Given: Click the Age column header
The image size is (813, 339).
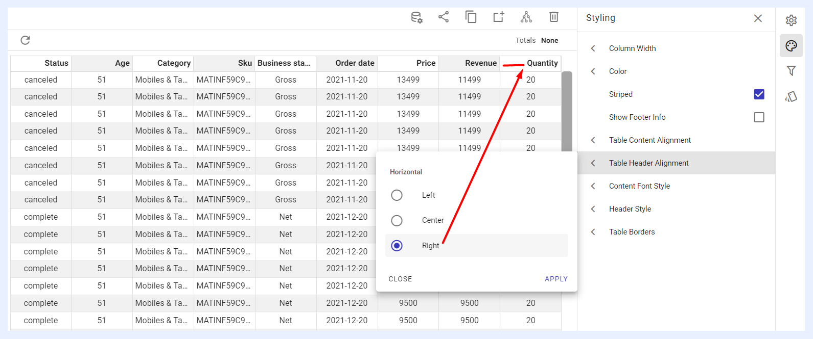Looking at the screenshot, I should 102,63.
